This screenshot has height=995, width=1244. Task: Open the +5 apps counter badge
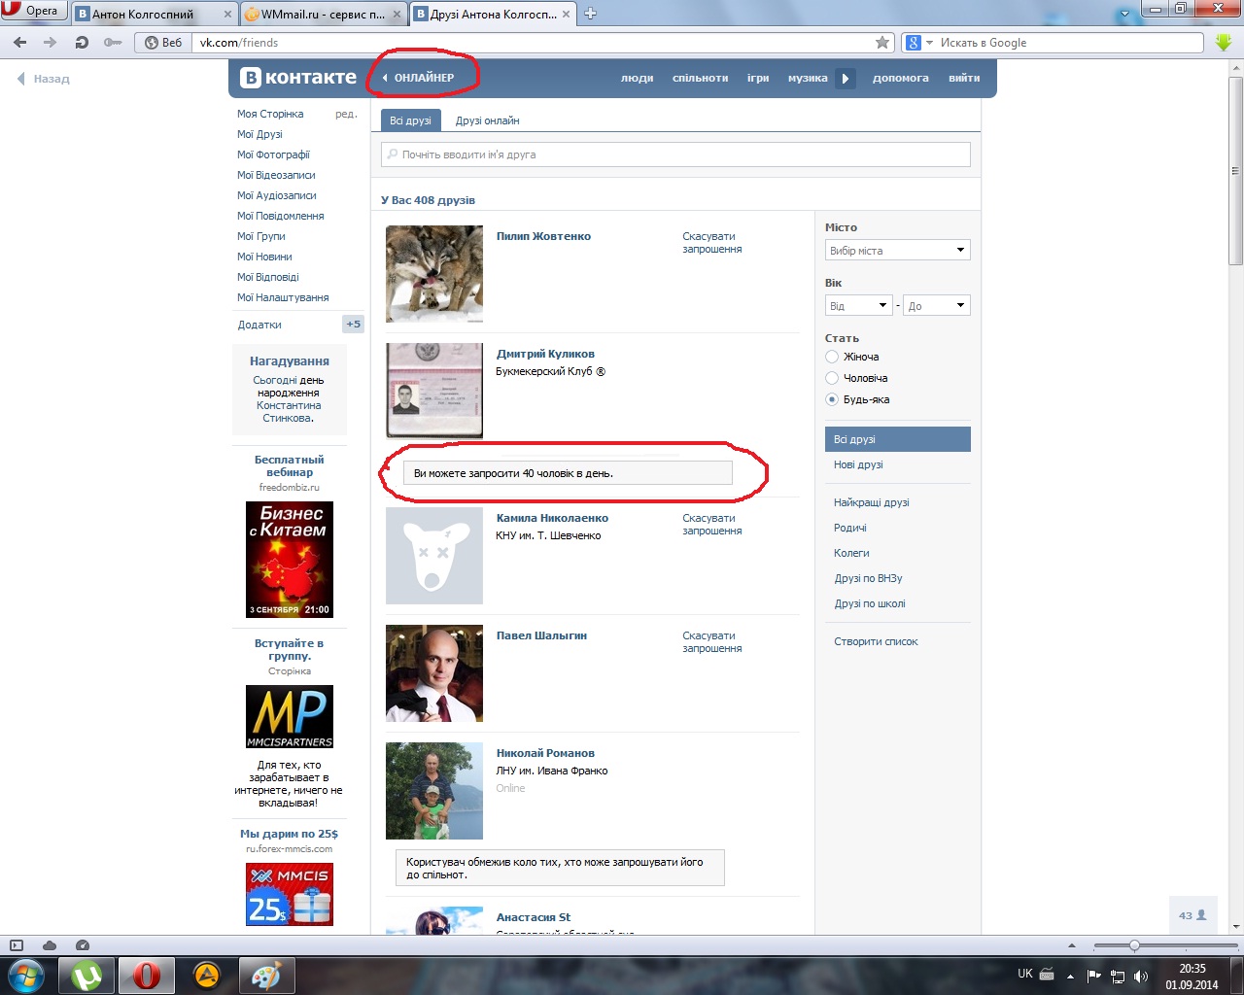click(x=354, y=325)
